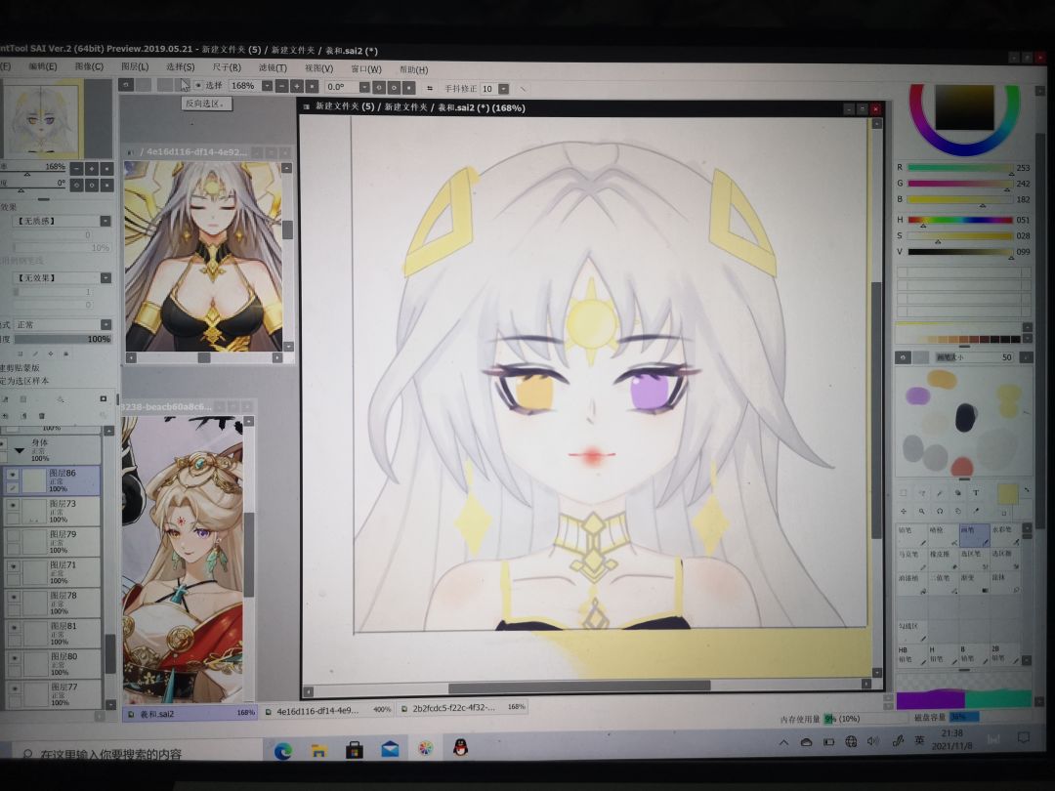Open the 正常 blending mode dropdown
This screenshot has height=791, width=1055.
point(105,325)
